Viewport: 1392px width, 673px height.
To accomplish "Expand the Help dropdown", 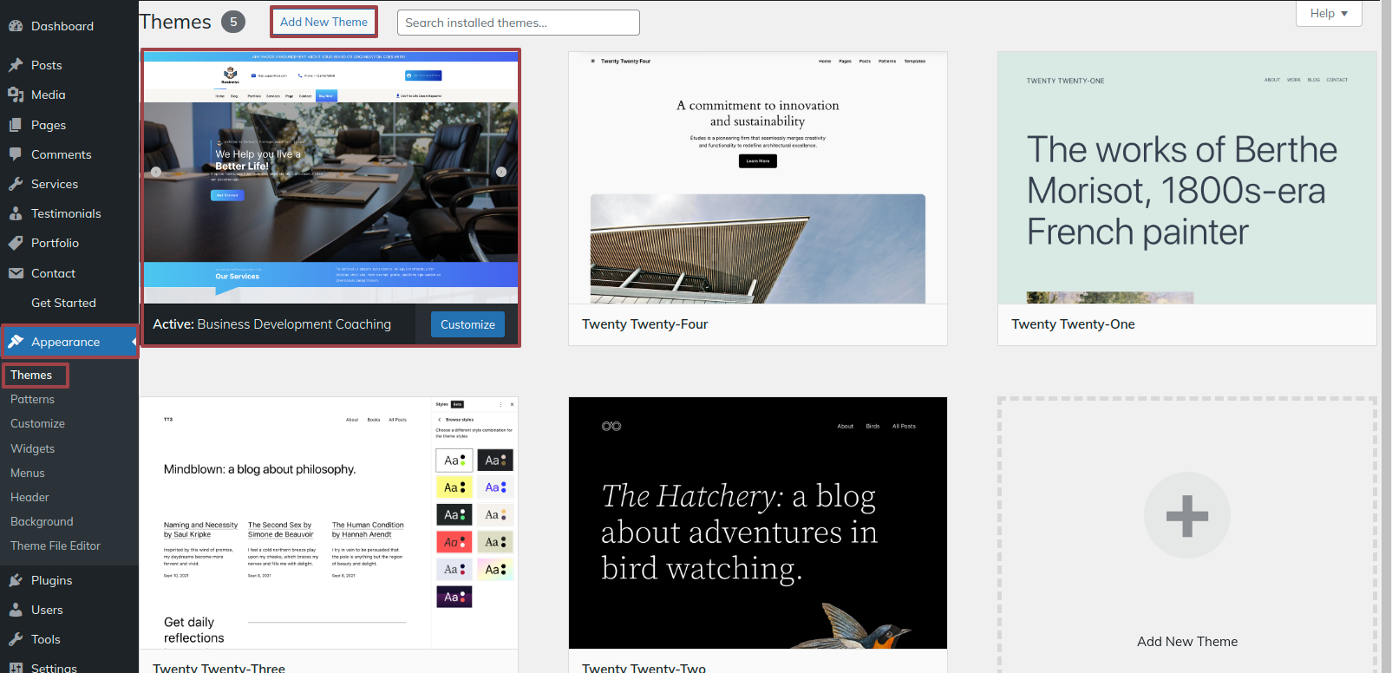I will coord(1329,13).
